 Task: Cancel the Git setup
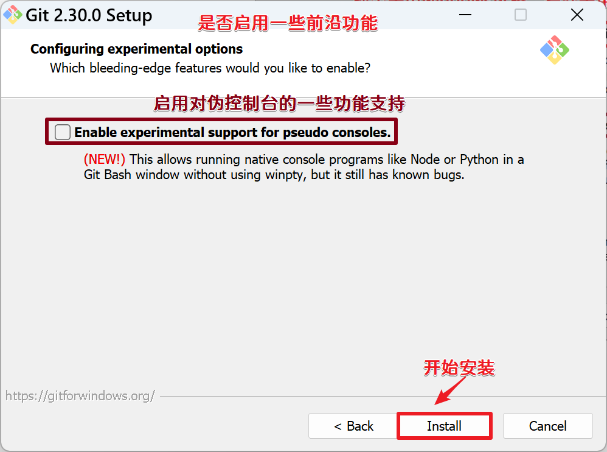click(547, 426)
